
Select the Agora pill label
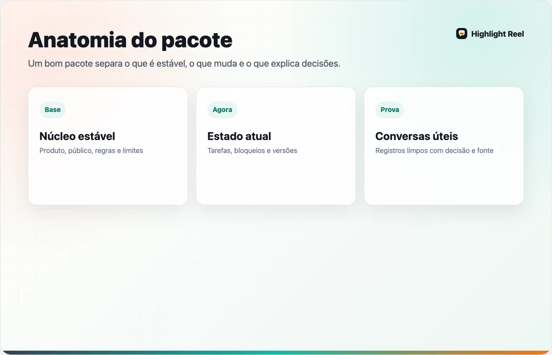(x=222, y=110)
